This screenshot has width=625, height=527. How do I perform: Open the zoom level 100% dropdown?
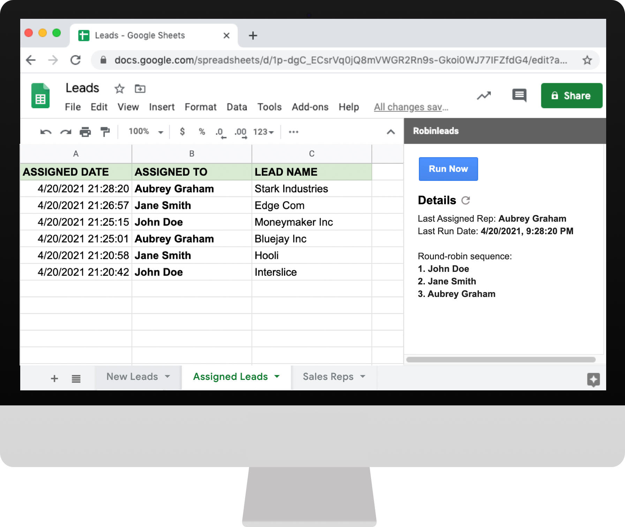tap(146, 131)
